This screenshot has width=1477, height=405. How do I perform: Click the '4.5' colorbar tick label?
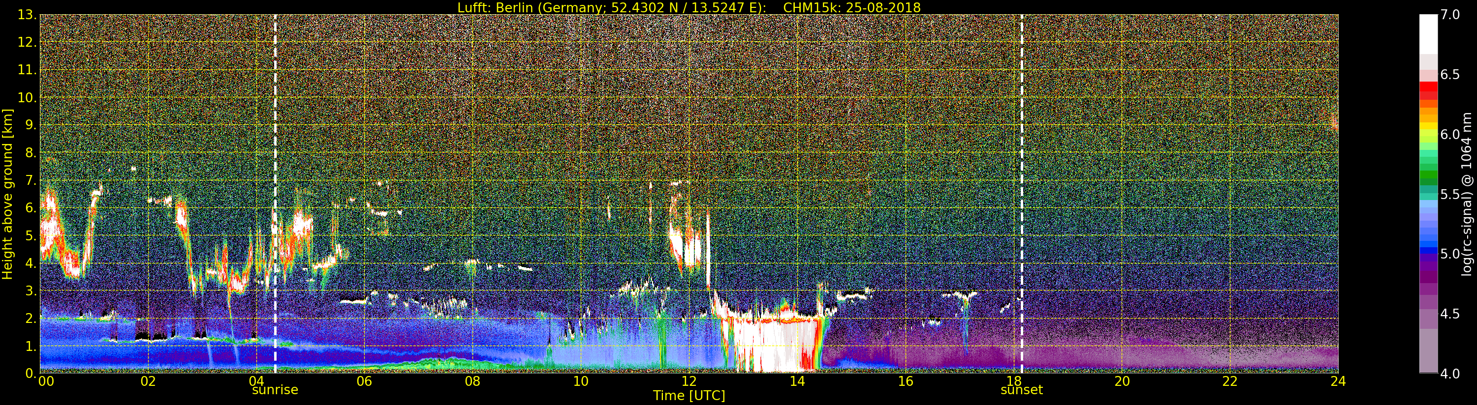point(1450,314)
